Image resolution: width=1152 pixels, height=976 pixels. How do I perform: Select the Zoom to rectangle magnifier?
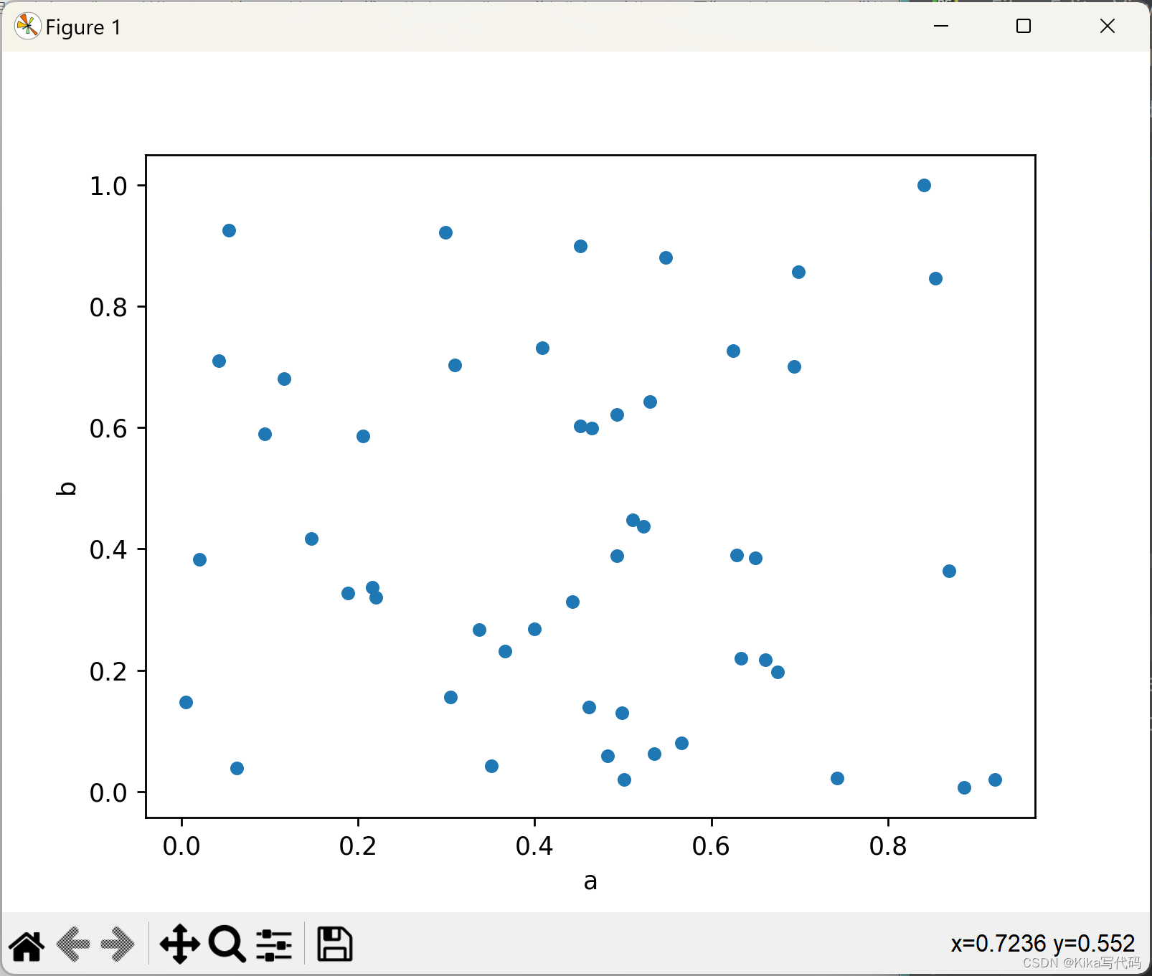227,944
